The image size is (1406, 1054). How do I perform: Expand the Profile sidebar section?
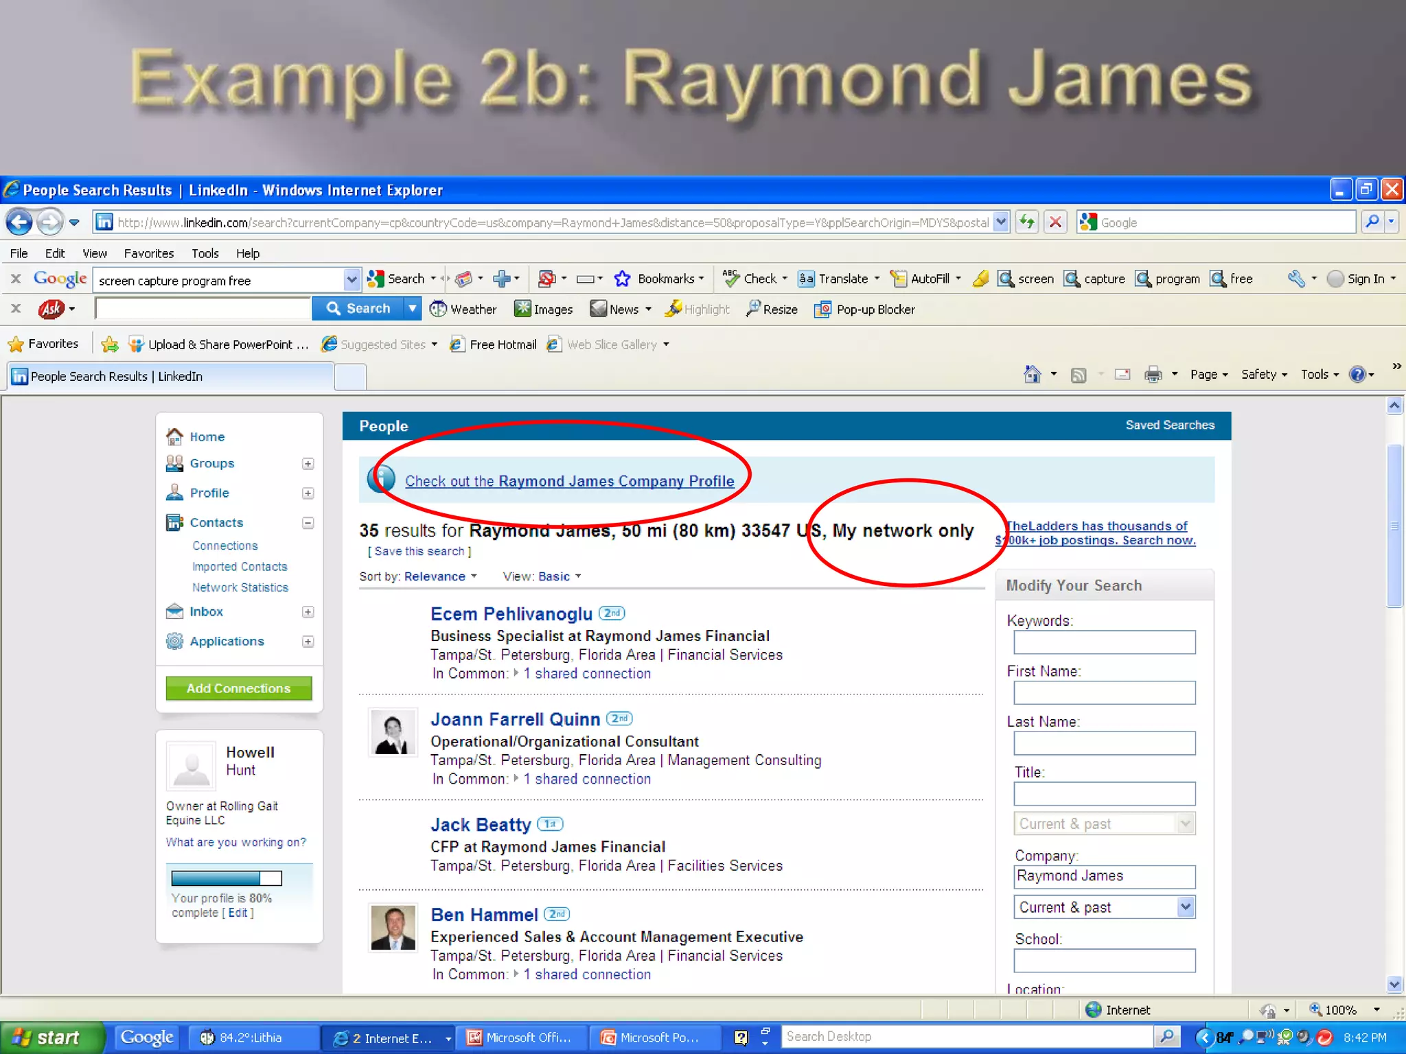pos(308,493)
